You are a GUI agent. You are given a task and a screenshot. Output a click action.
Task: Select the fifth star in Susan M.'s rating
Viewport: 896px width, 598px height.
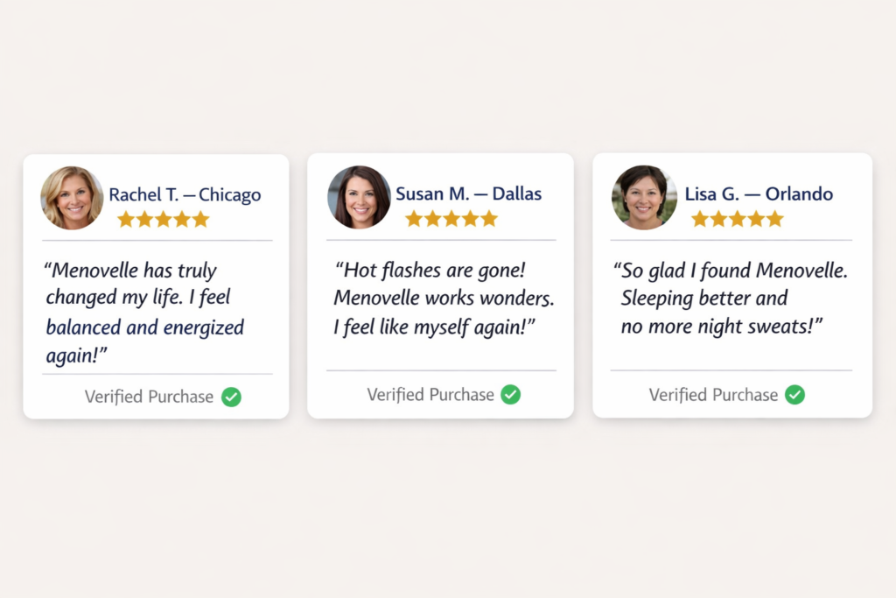click(489, 218)
